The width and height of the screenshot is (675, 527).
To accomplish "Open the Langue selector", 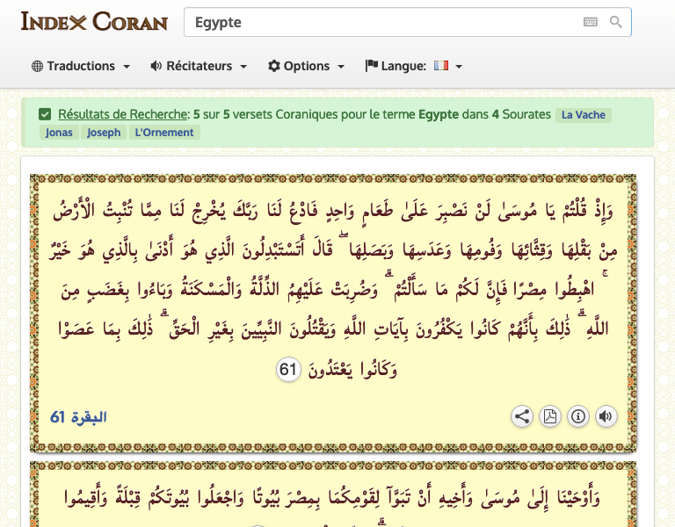I will 413,66.
